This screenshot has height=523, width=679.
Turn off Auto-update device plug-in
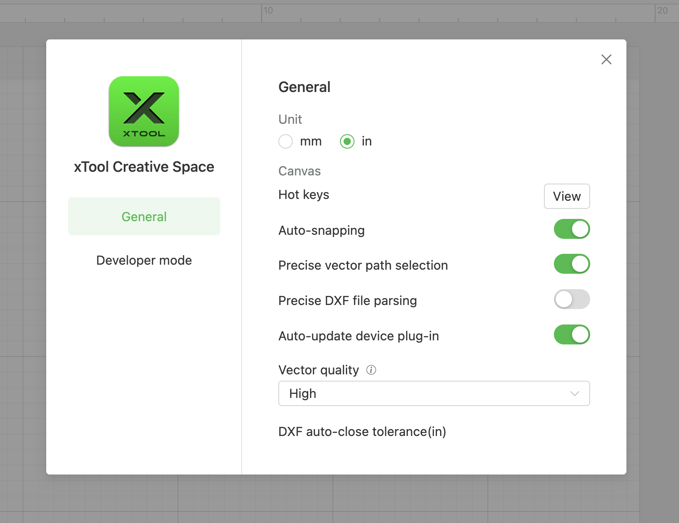572,334
